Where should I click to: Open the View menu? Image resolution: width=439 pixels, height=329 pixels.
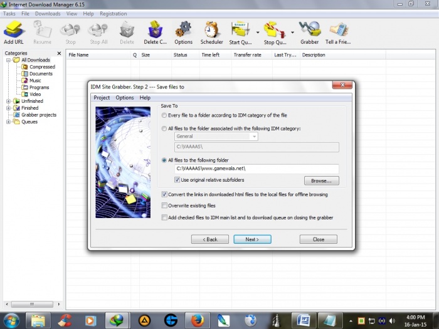71,14
